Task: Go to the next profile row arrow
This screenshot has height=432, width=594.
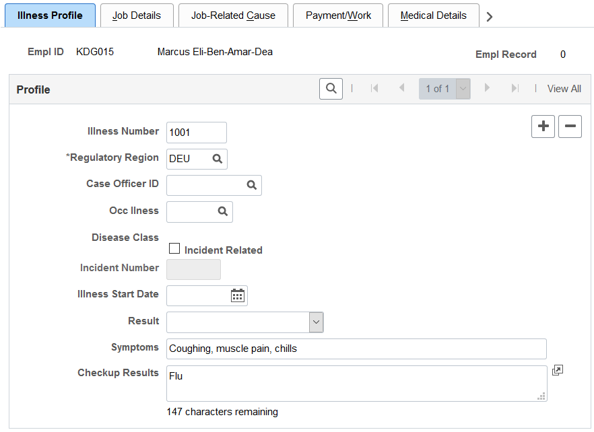Action: [x=487, y=88]
